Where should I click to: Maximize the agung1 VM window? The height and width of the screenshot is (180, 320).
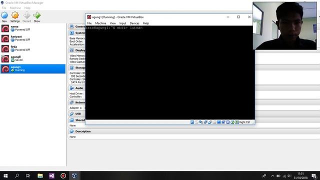click(x=238, y=17)
